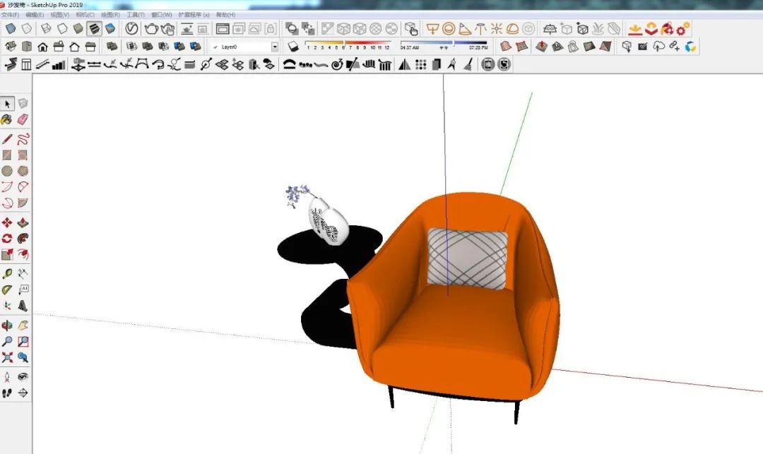Image resolution: width=763 pixels, height=454 pixels.
Task: Click the checkmark next to Layer0
Action: click(216, 46)
